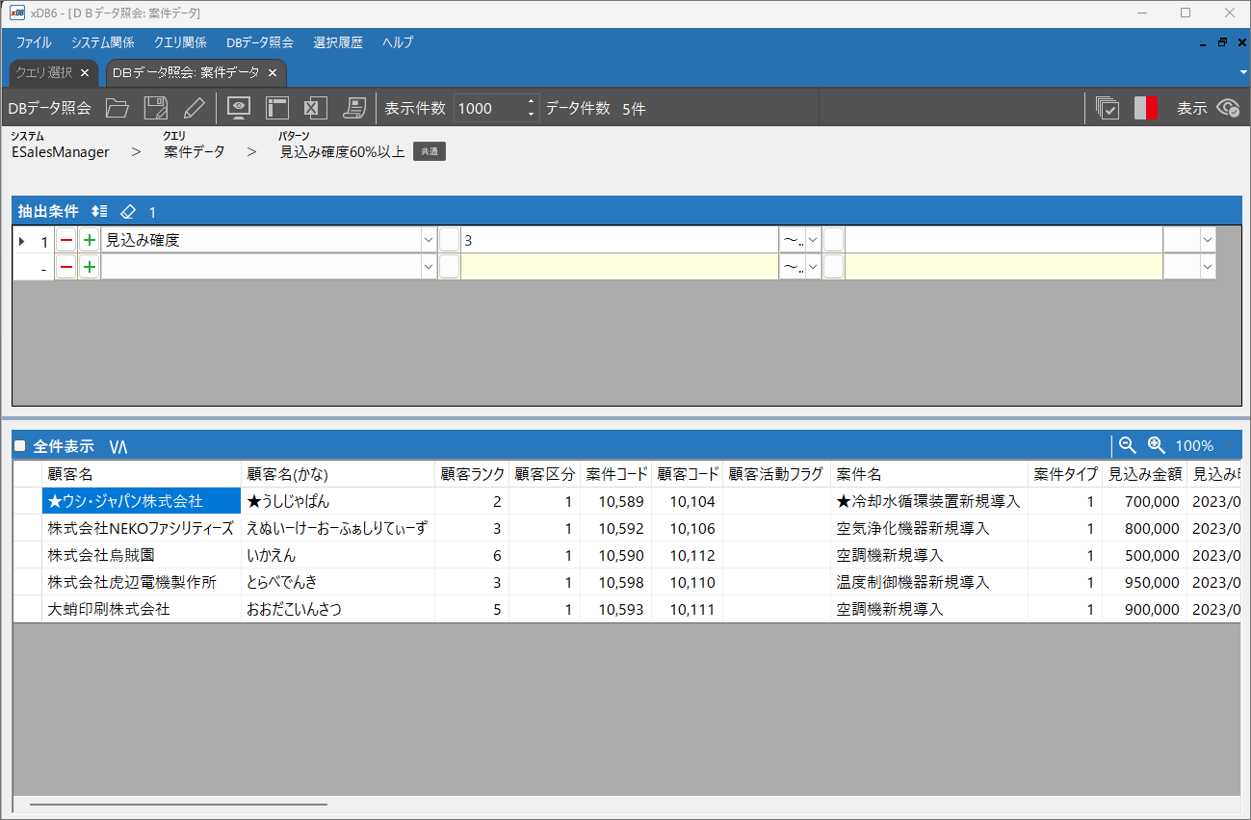This screenshot has height=820, width=1251.
Task: Toggle checkbox before second value field in row 1
Action: 833,240
